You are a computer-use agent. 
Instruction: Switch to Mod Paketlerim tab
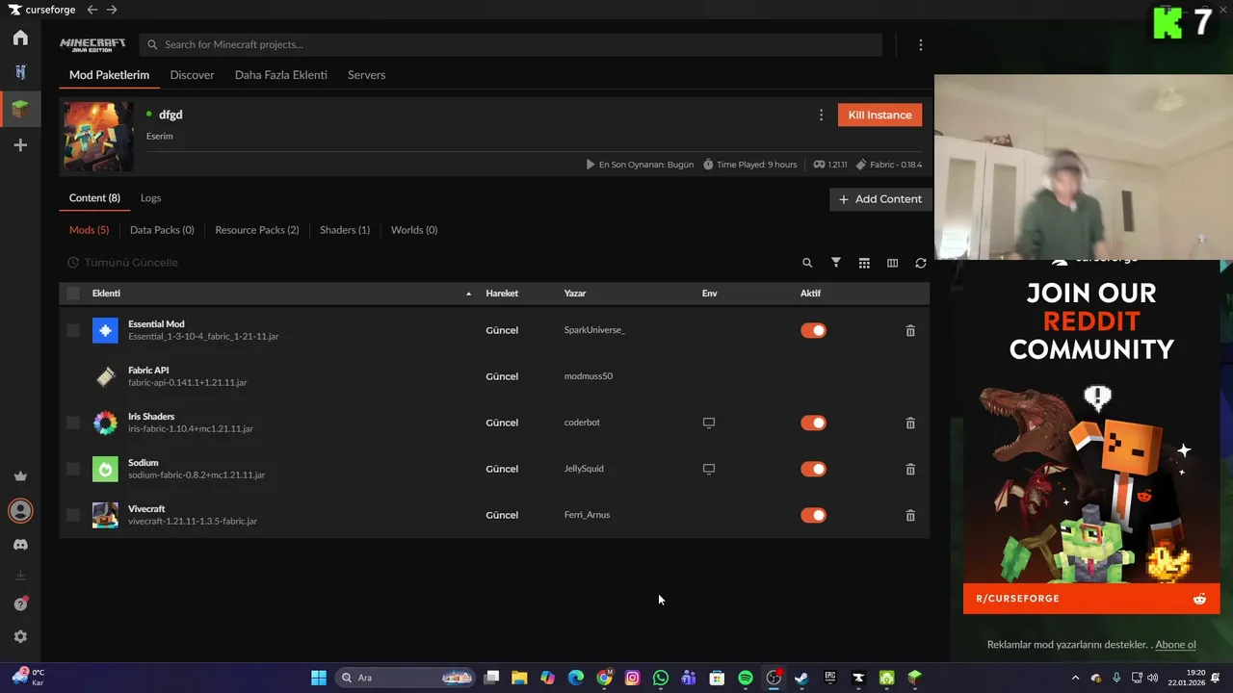point(109,75)
